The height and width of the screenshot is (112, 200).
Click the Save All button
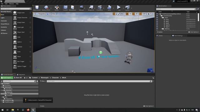click(18, 78)
